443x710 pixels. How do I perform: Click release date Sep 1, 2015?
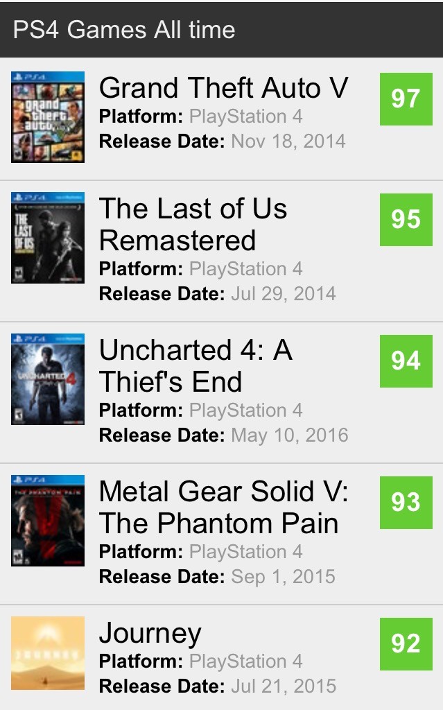point(284,576)
